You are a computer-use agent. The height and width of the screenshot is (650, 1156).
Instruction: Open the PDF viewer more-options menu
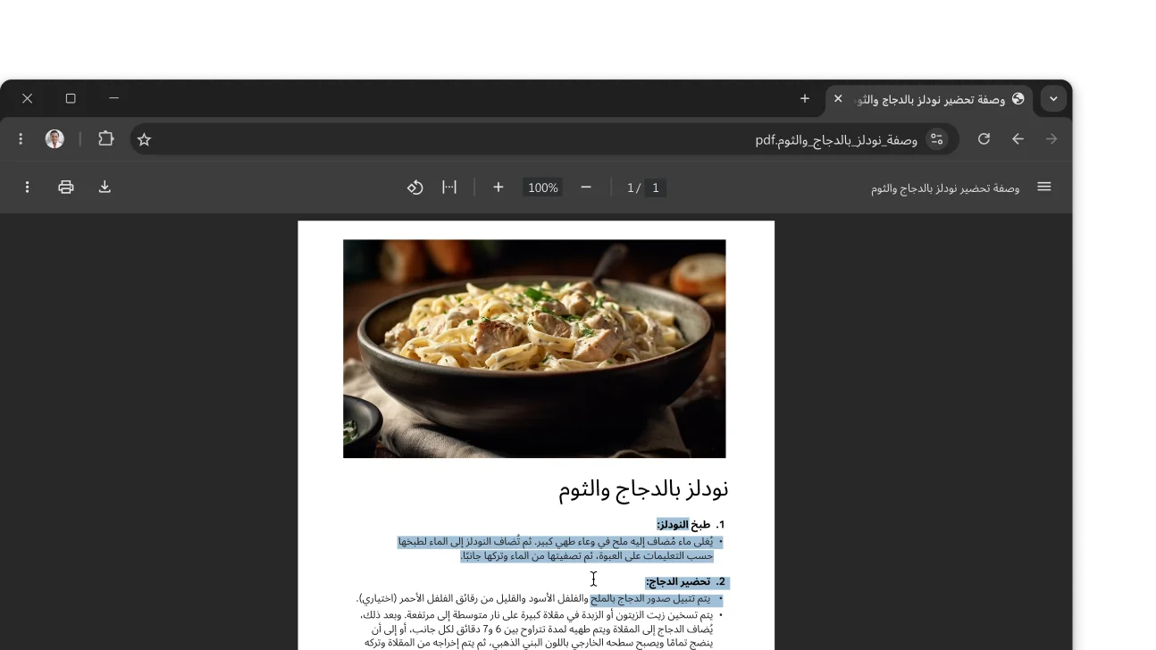pyautogui.click(x=27, y=187)
